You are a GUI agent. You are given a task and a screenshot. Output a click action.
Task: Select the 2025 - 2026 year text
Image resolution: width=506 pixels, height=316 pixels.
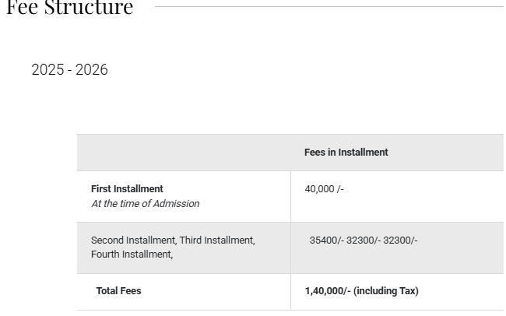[x=69, y=70]
